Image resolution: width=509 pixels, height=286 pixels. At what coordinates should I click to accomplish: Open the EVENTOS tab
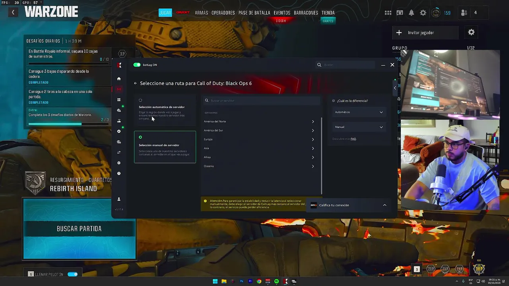tap(282, 13)
